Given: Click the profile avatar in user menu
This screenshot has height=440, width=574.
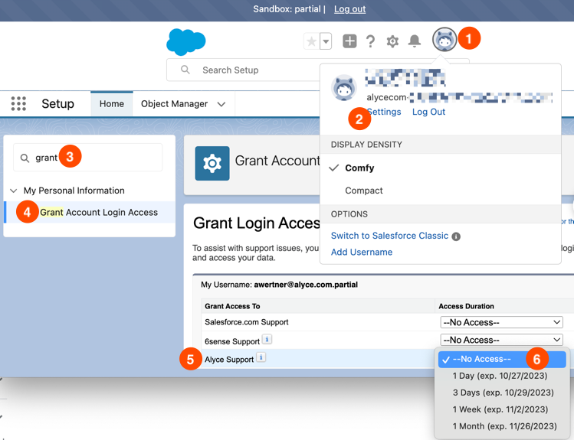Looking at the screenshot, I should point(344,88).
